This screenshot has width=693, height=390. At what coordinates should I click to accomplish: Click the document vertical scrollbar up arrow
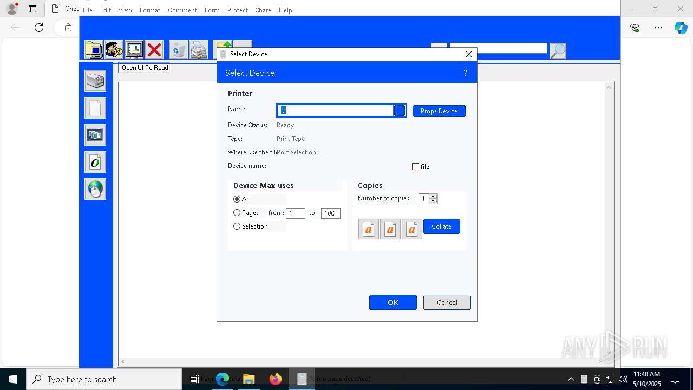pyautogui.click(x=609, y=87)
